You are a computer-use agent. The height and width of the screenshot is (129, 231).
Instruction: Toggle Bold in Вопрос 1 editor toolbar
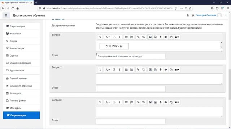pyautogui.click(x=114, y=37)
